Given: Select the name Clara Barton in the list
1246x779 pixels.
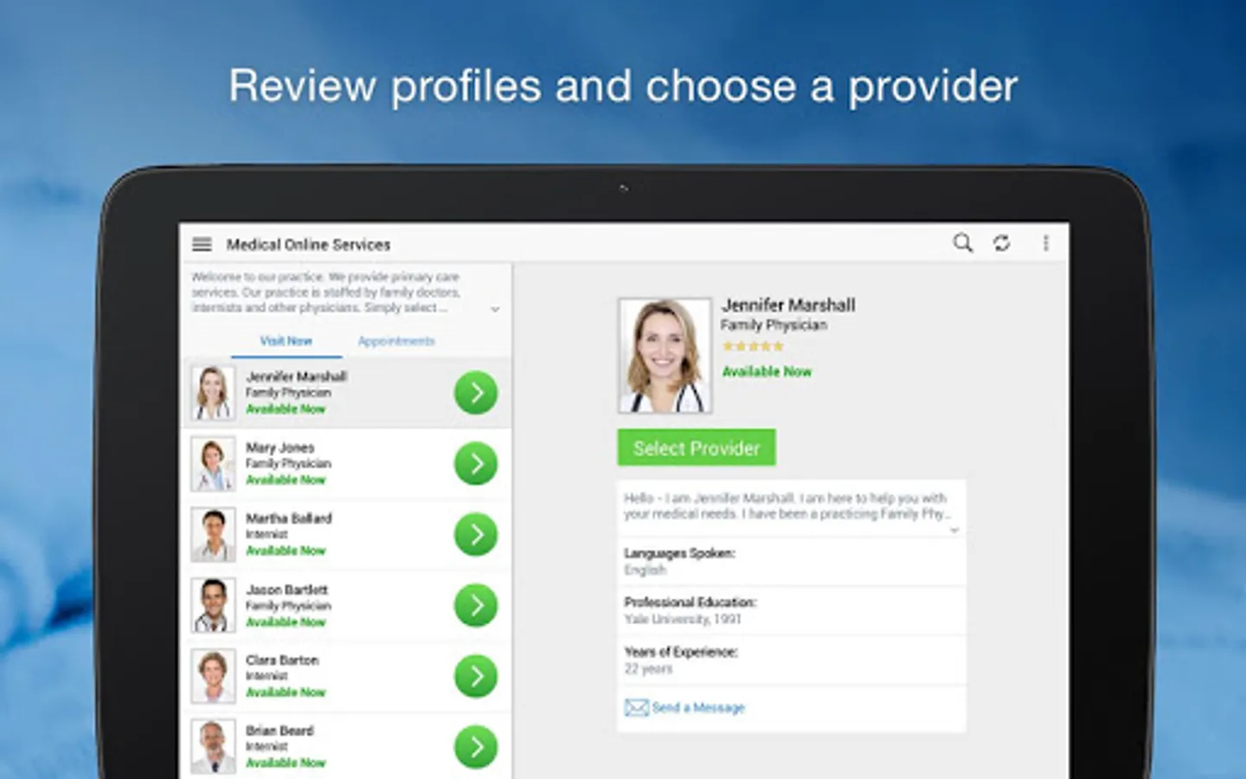Looking at the screenshot, I should point(282,660).
